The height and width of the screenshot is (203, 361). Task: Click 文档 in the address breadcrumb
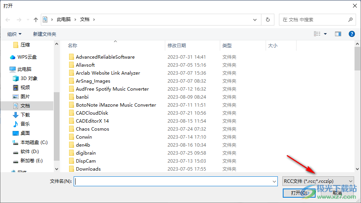point(84,19)
